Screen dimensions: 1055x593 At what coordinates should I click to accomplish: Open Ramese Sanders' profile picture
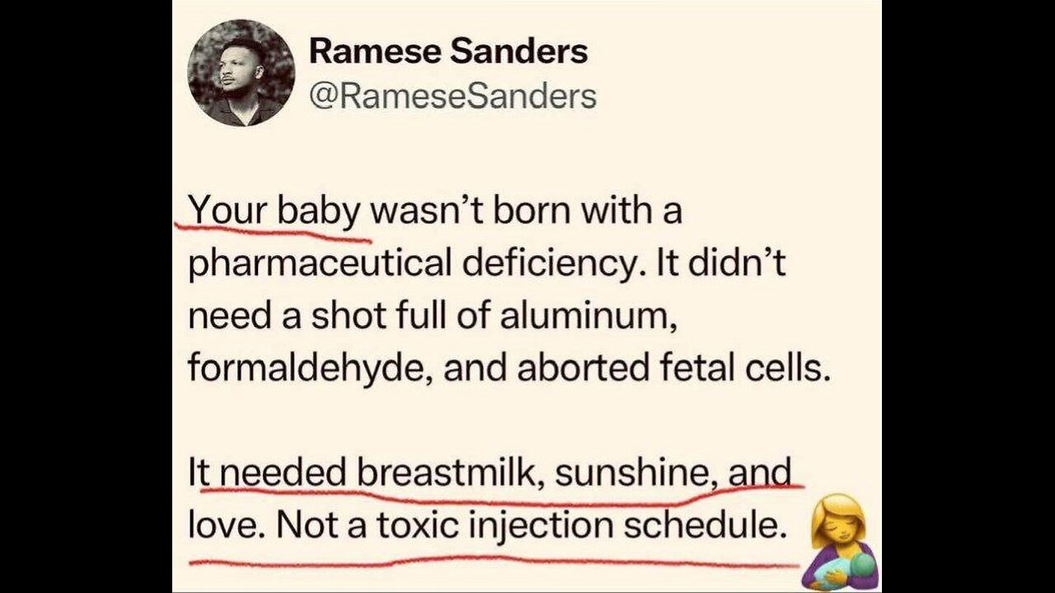(x=241, y=72)
